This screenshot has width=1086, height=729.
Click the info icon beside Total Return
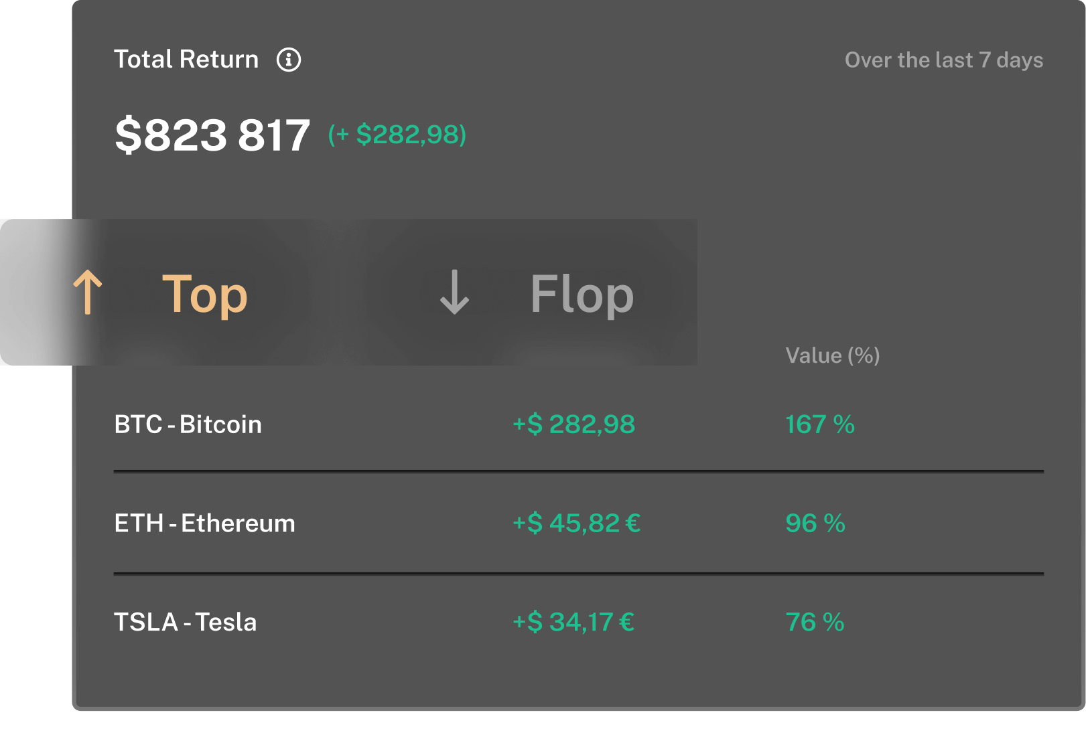[x=289, y=60]
